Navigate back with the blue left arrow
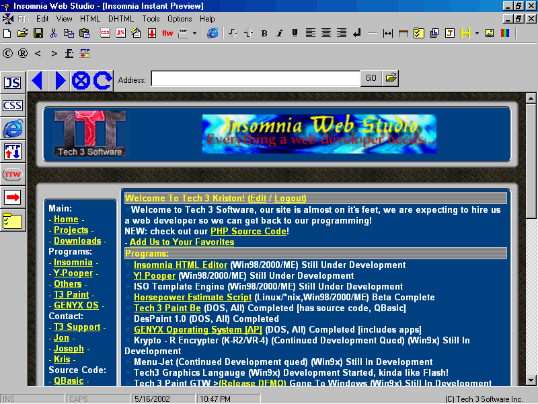 click(x=37, y=81)
